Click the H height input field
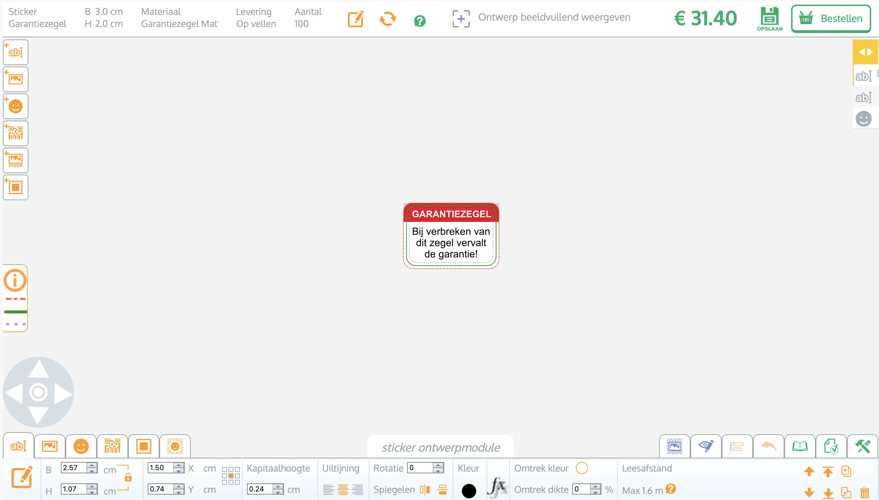The image size is (879, 500). coord(74,489)
